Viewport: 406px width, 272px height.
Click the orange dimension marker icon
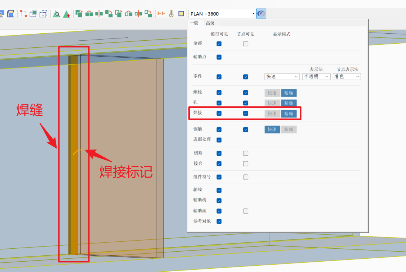(x=161, y=13)
